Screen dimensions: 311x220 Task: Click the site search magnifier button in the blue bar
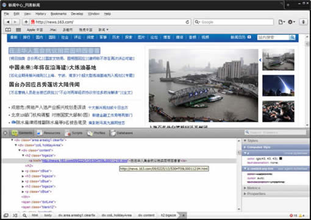click(x=292, y=37)
